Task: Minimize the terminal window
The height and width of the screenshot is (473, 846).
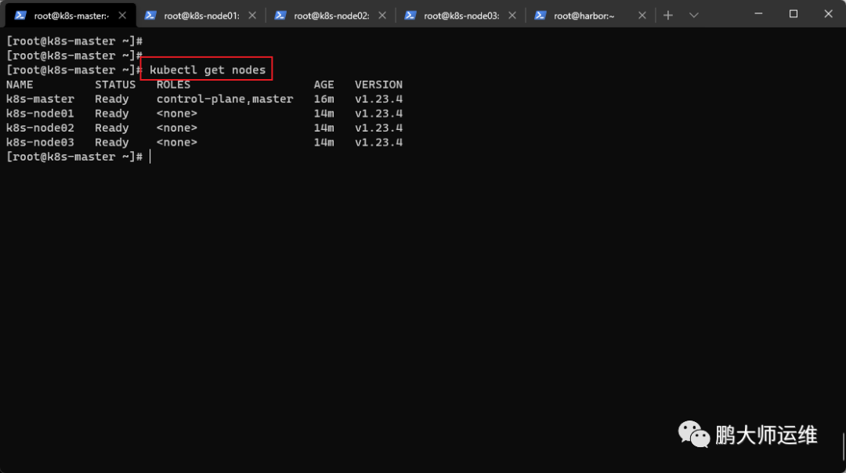Action: point(758,13)
